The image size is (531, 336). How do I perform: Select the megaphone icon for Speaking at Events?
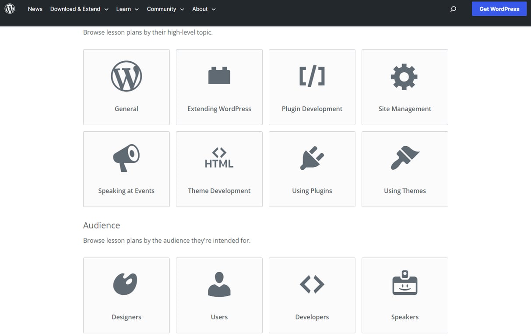[x=126, y=157]
